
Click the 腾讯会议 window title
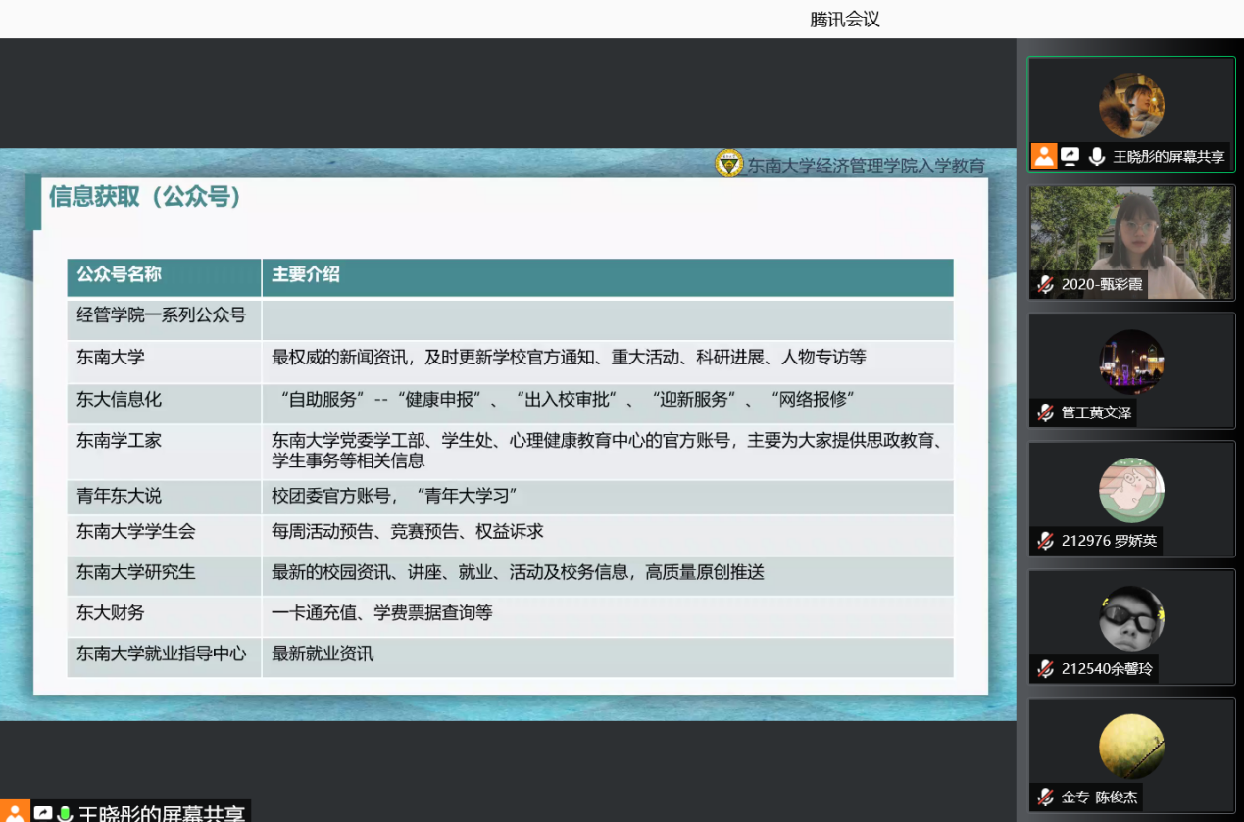point(845,19)
